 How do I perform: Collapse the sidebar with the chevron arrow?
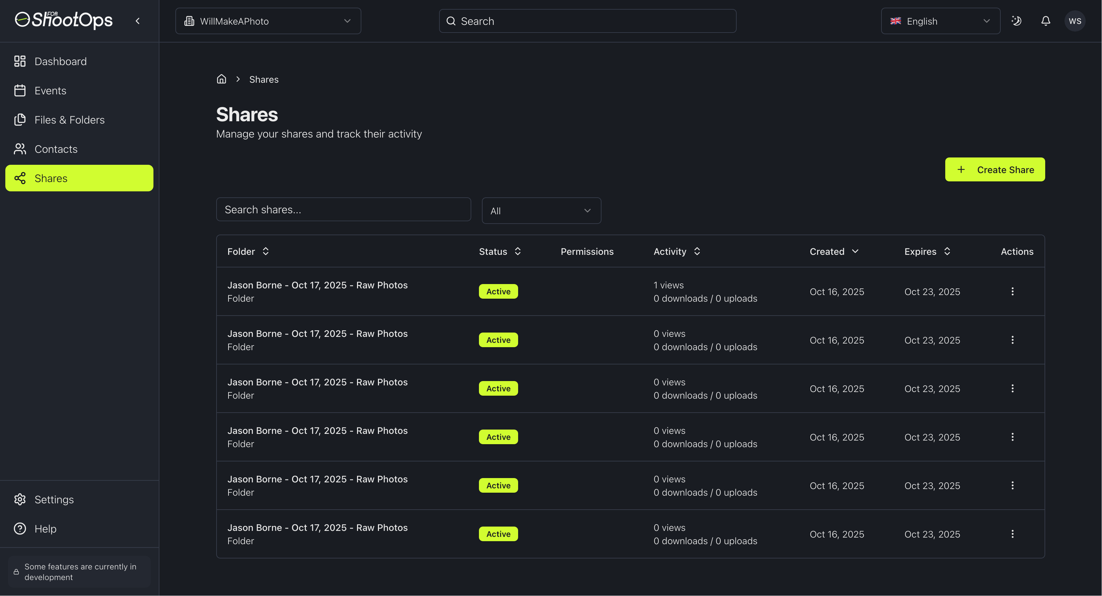coord(138,21)
